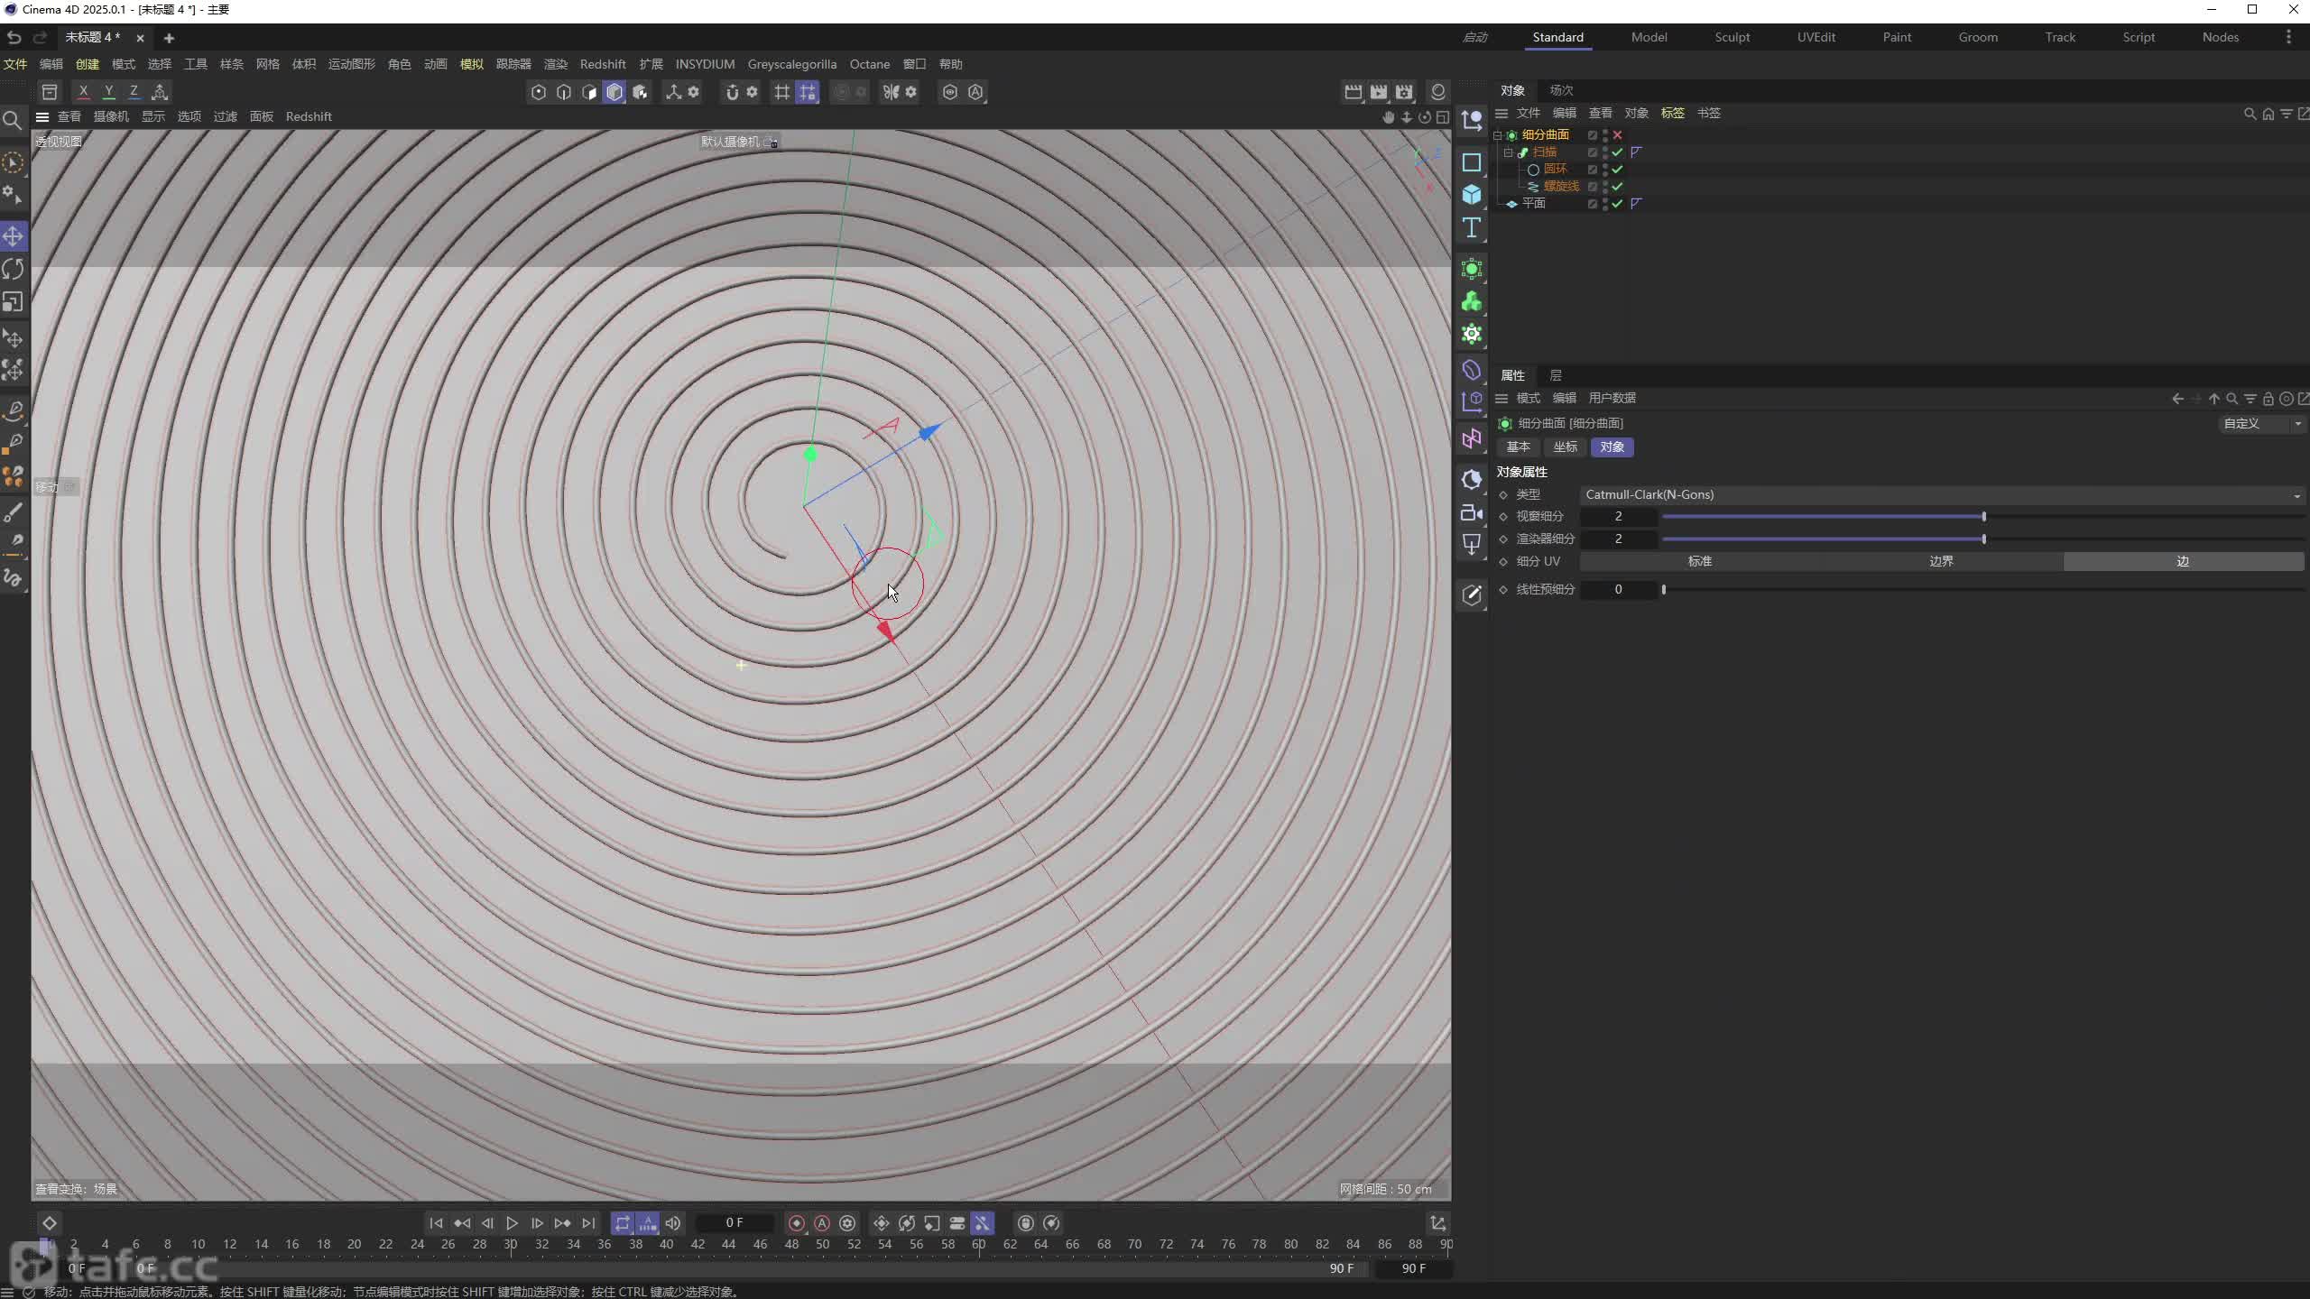
Task: Toggle coordinate system world/object button
Action: 160,92
